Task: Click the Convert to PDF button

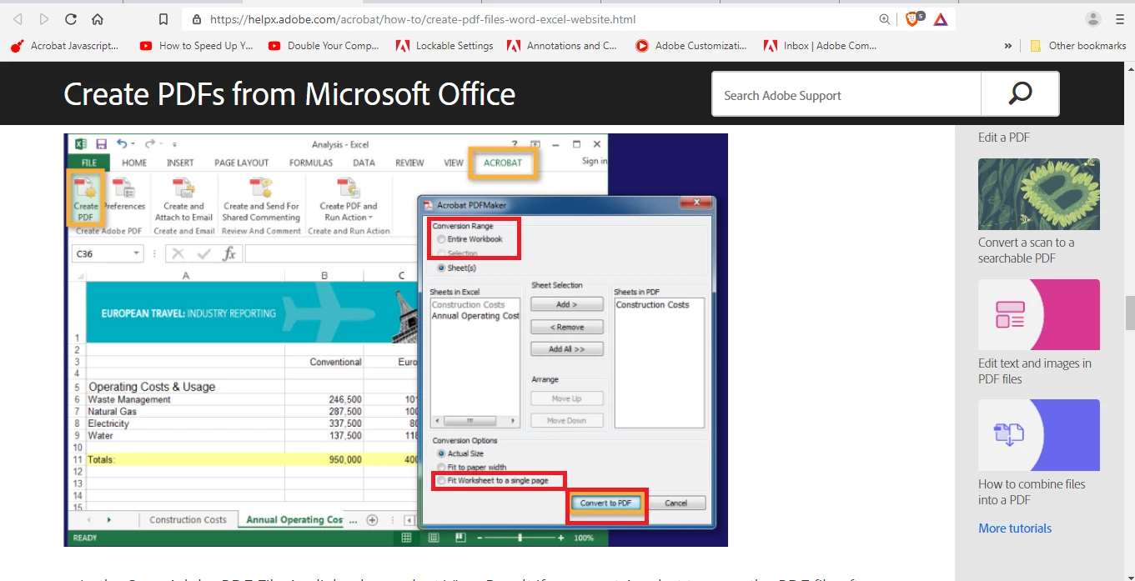Action: [606, 503]
